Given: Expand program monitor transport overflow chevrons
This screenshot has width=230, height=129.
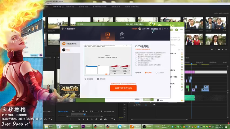Looking at the screenshot, I should click(112, 119).
